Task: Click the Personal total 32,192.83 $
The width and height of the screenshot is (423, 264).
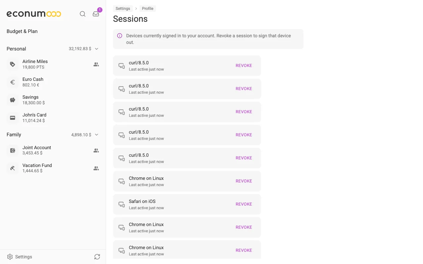Action: point(80,49)
